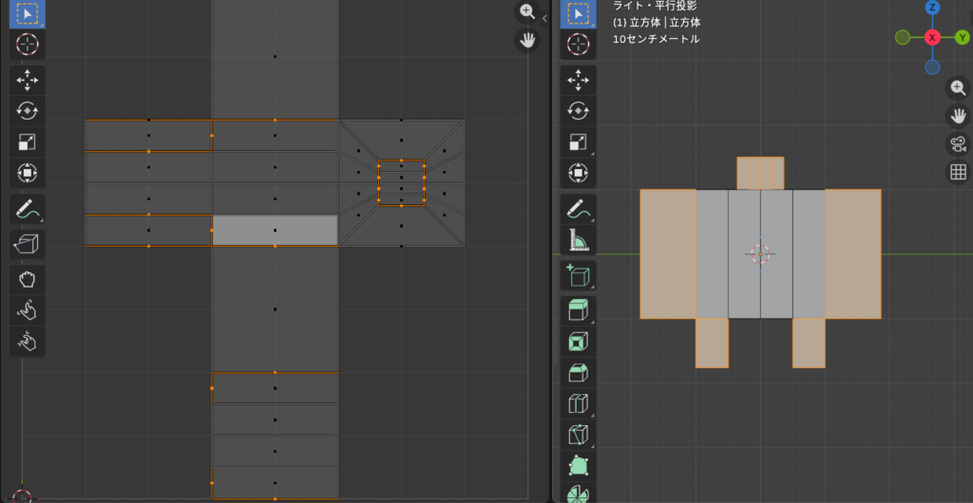The height and width of the screenshot is (503, 973).
Task: Enable the 3D viewport Select Box tool
Action: coord(577,13)
